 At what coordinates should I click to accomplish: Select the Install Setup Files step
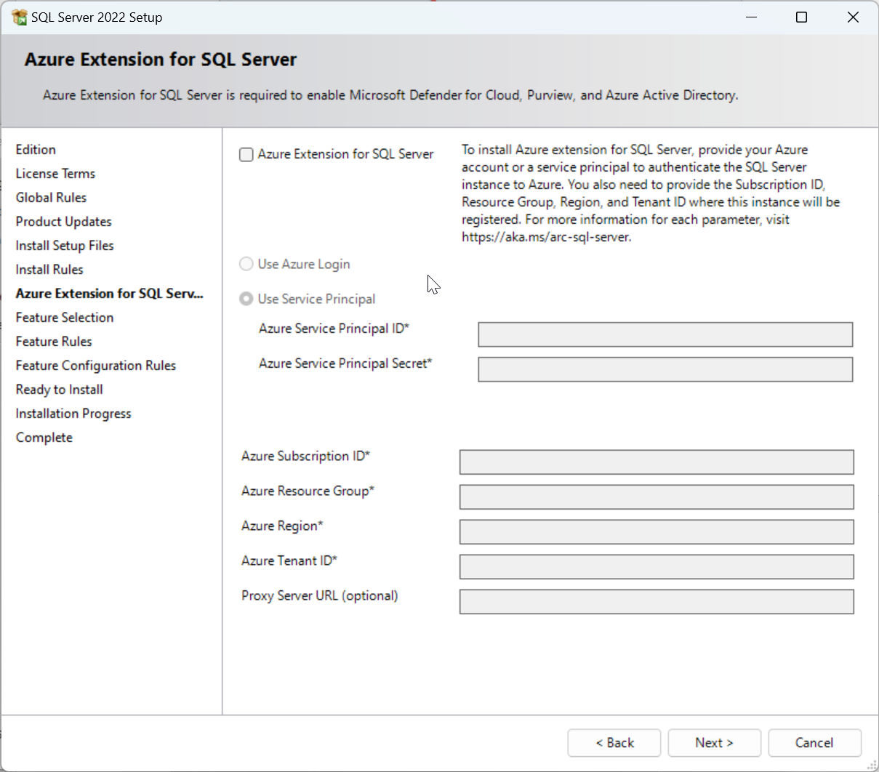65,245
